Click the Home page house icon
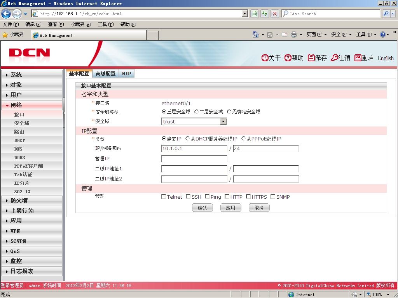This screenshot has width=398, height=298. click(256, 35)
